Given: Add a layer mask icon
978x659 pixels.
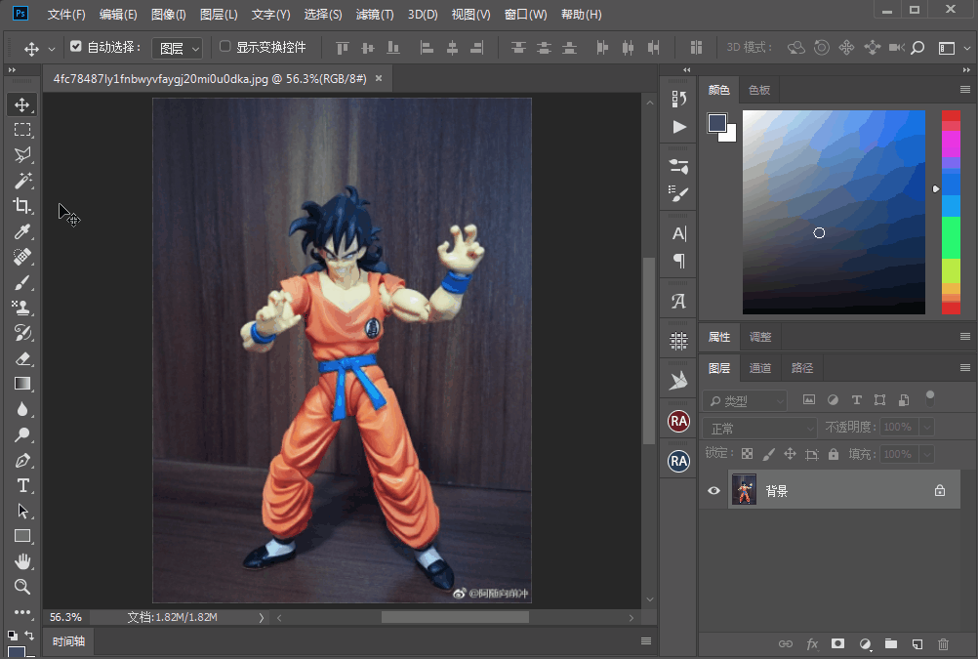Looking at the screenshot, I should pos(837,644).
